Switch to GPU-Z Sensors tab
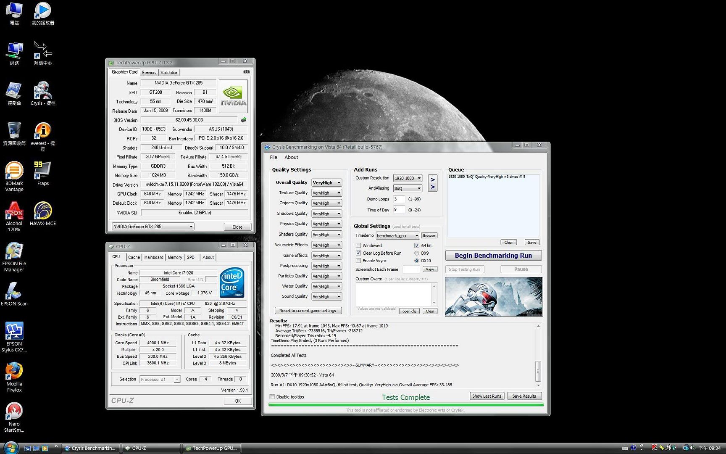726x454 pixels. pyautogui.click(x=149, y=73)
